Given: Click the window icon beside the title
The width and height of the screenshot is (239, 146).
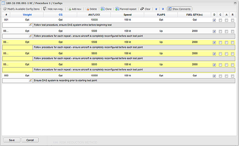Looking at the screenshot, I should click(3, 3).
